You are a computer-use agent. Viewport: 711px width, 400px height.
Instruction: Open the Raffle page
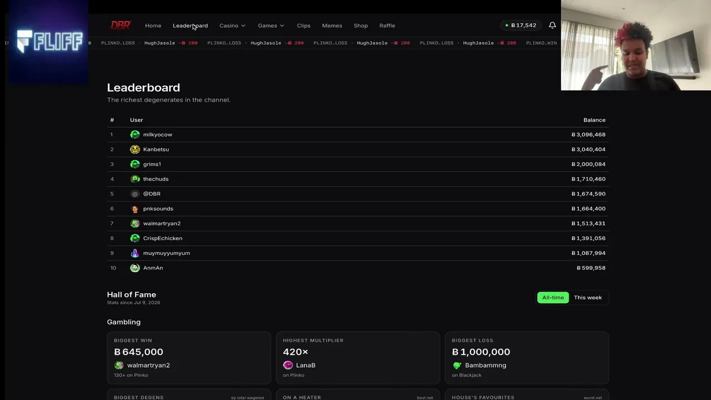387,26
